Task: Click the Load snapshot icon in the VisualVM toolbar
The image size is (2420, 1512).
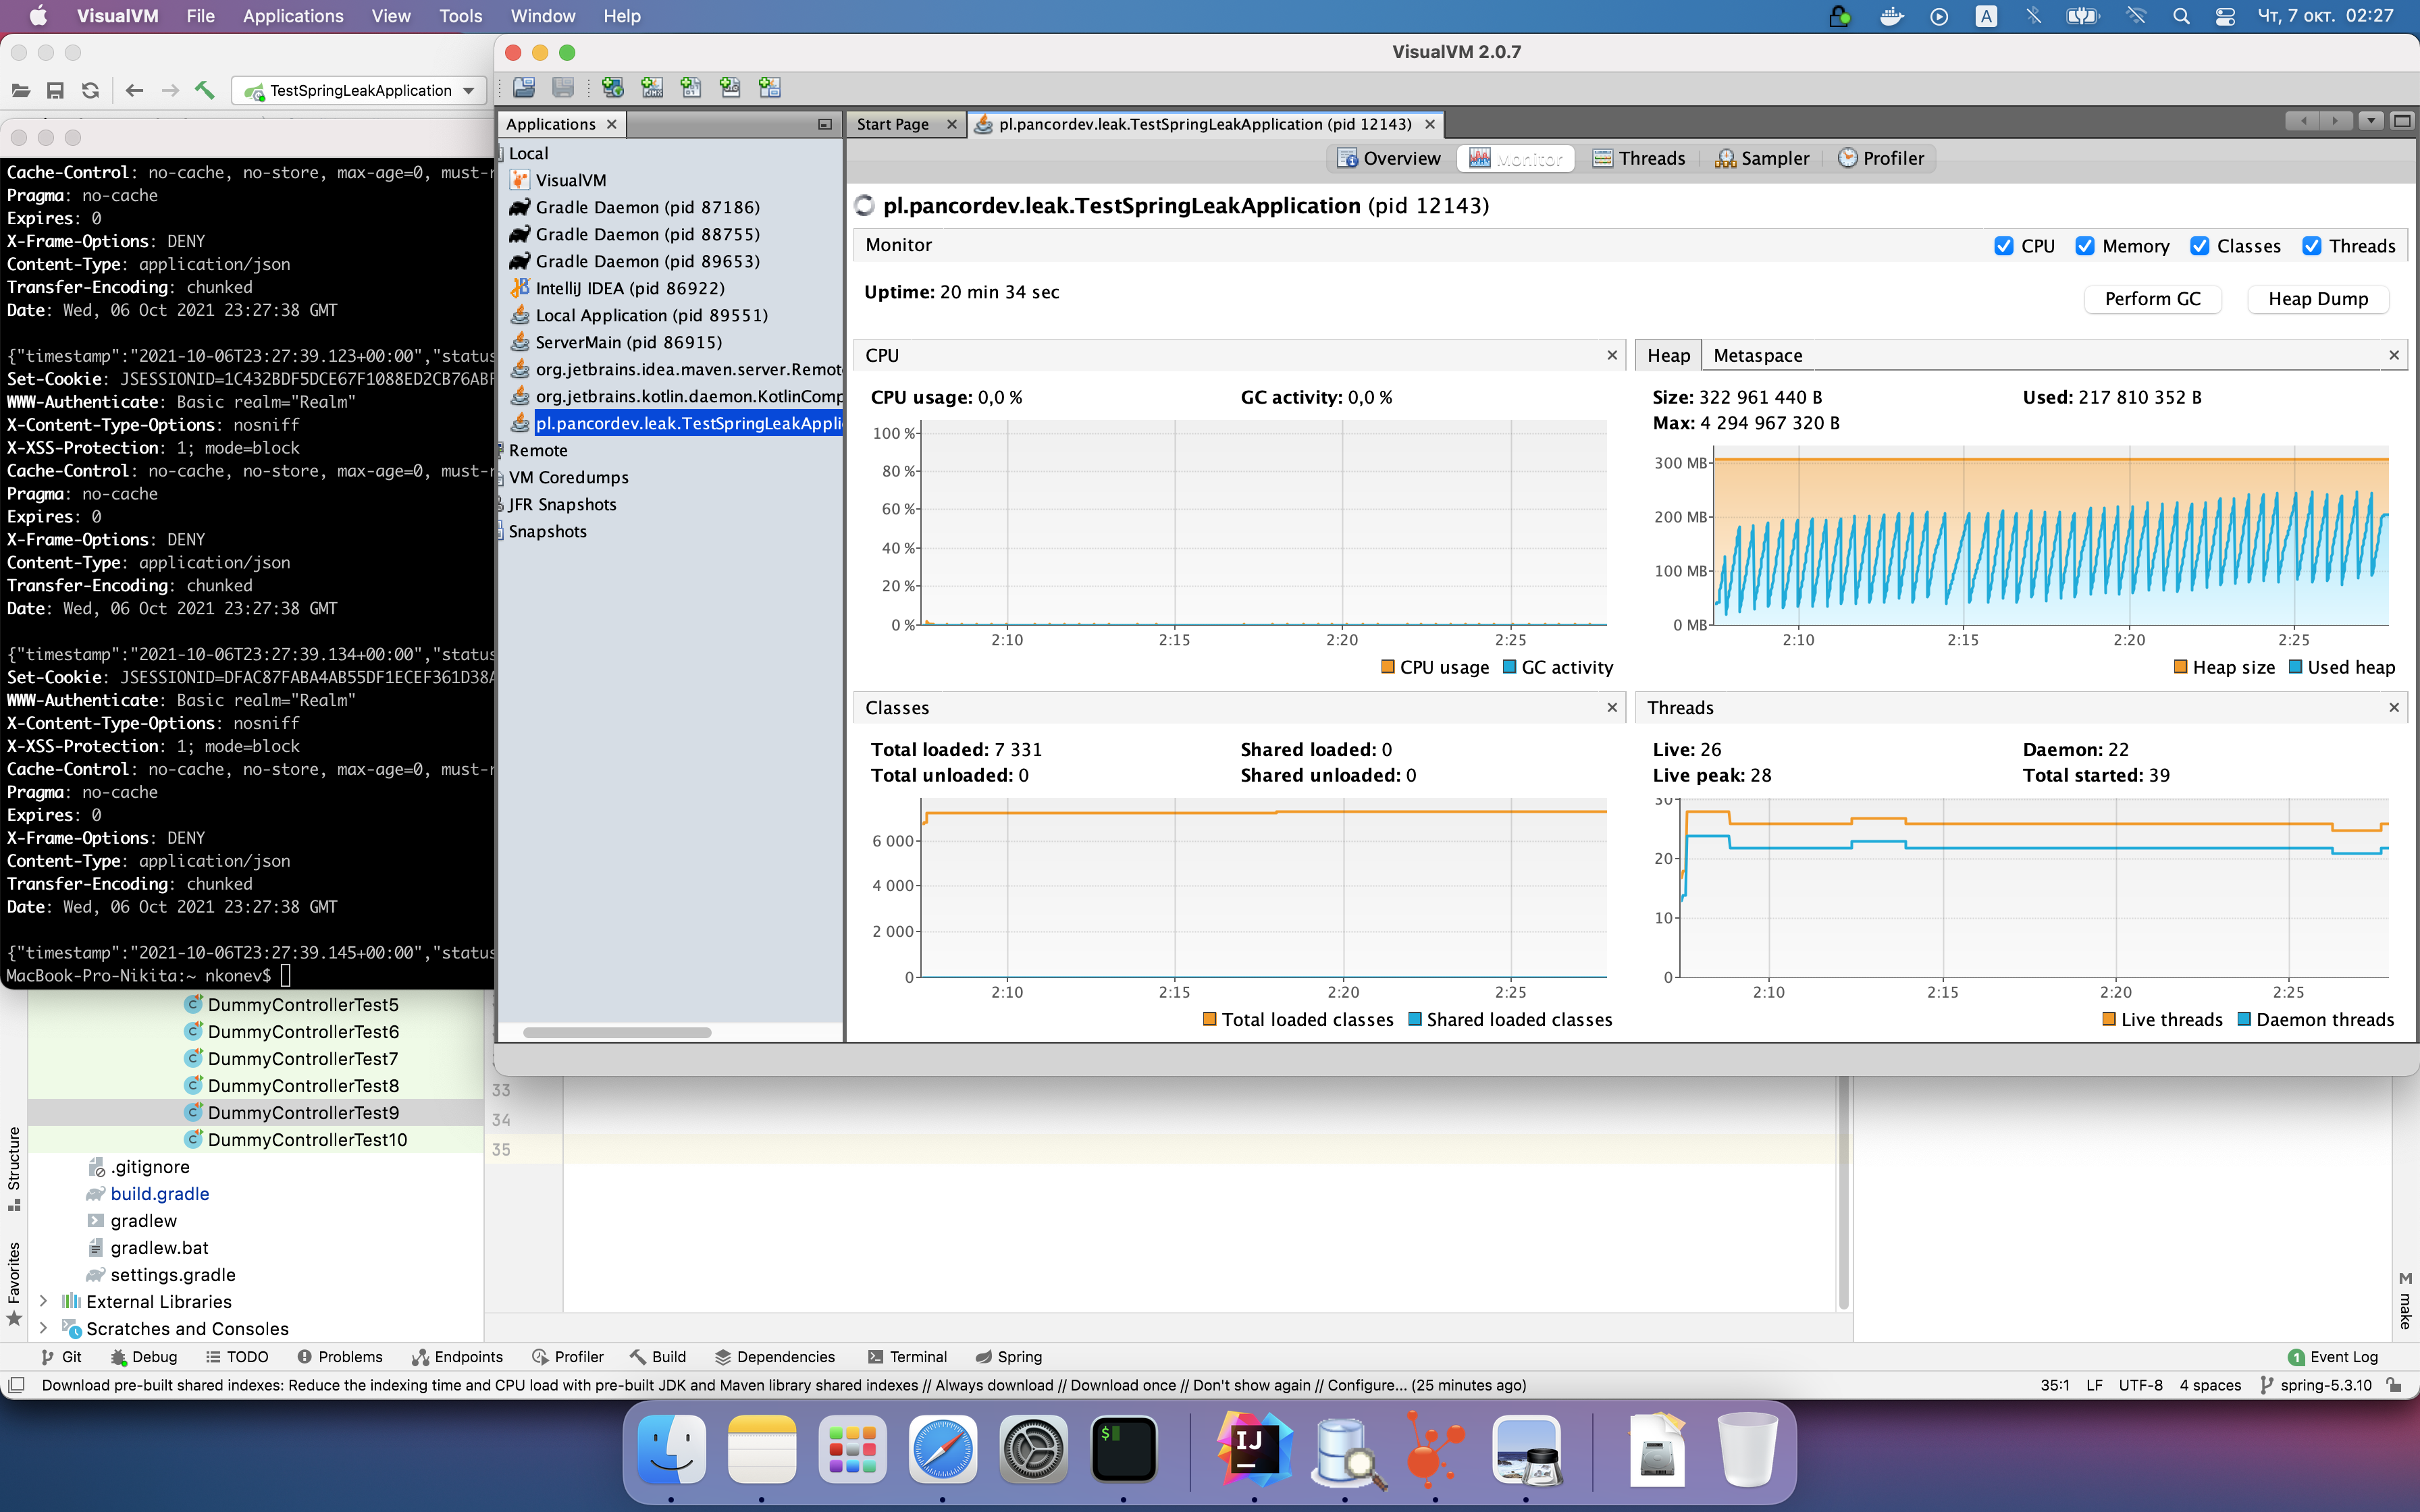Action: (524, 88)
